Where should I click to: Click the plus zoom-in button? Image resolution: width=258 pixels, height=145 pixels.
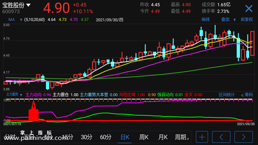click(202, 137)
